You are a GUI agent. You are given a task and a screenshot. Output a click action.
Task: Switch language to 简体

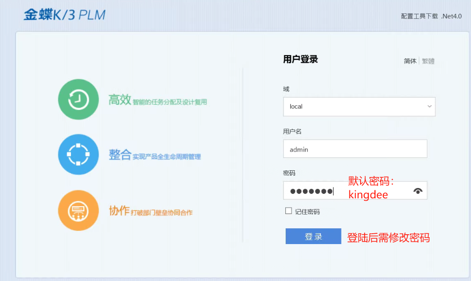click(x=410, y=61)
